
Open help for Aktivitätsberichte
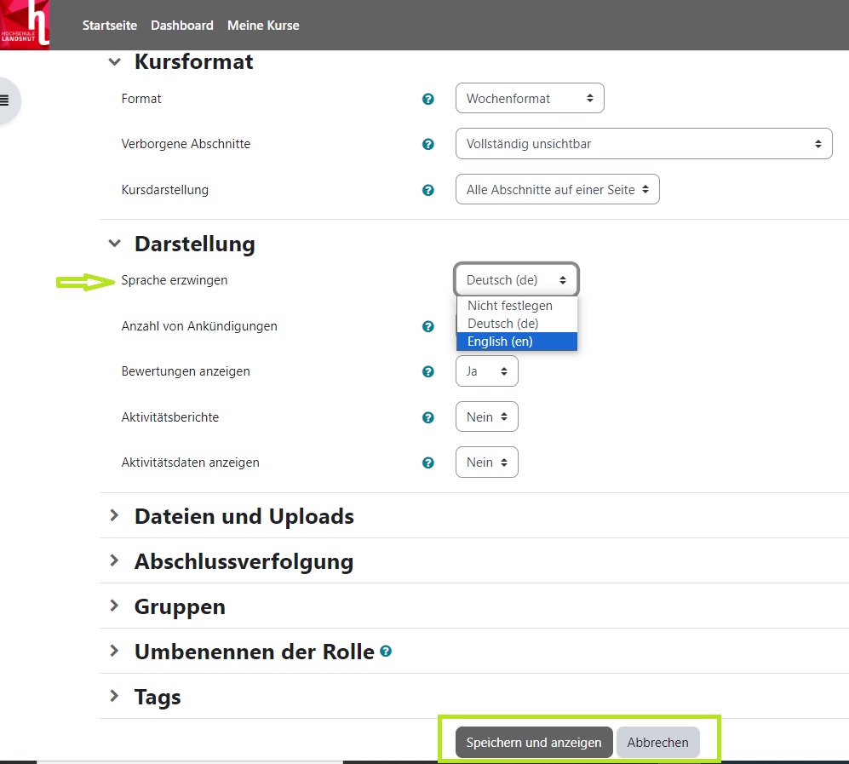428,417
